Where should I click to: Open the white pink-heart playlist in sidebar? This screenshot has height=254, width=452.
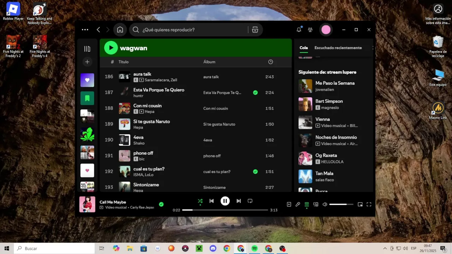point(87,170)
